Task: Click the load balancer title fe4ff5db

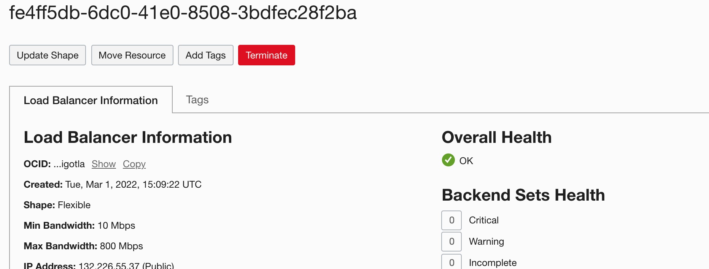Action: pos(183,13)
